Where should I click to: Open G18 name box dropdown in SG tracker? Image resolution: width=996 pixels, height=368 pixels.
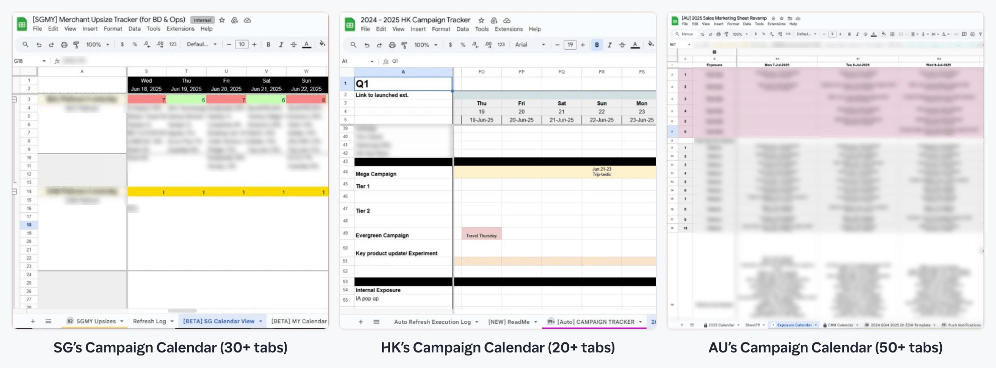click(44, 61)
